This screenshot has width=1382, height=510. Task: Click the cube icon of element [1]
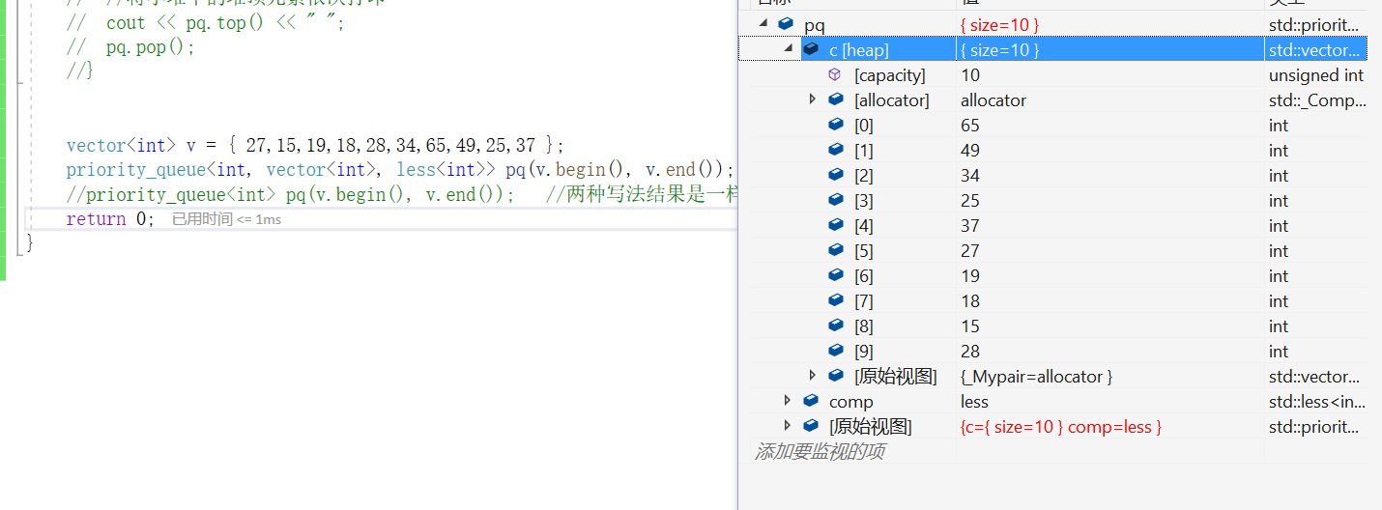(x=836, y=150)
